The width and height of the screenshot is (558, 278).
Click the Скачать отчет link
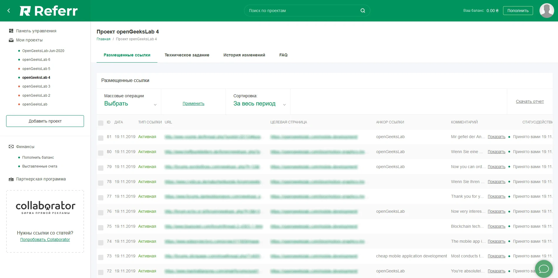click(530, 101)
